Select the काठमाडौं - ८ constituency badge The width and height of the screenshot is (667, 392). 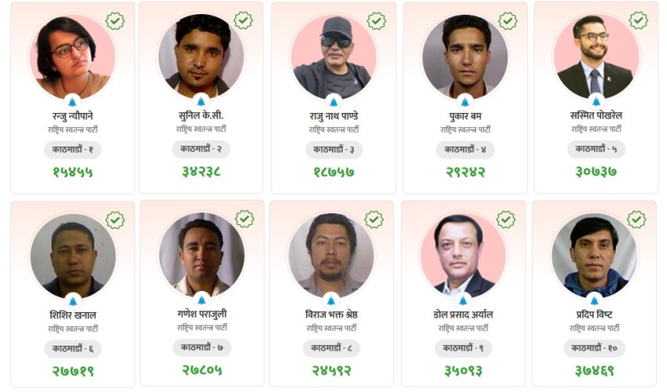331,347
